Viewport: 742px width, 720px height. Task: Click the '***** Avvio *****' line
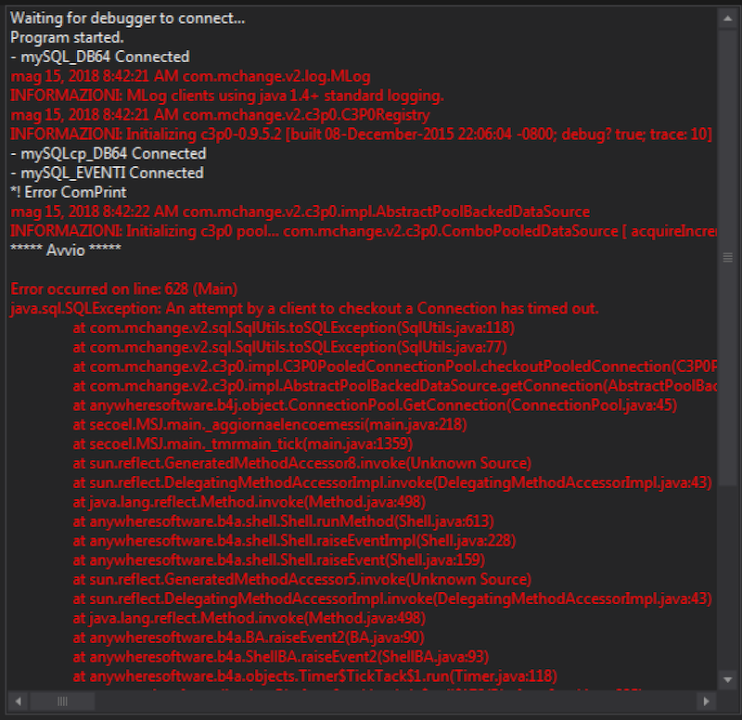pos(65,250)
